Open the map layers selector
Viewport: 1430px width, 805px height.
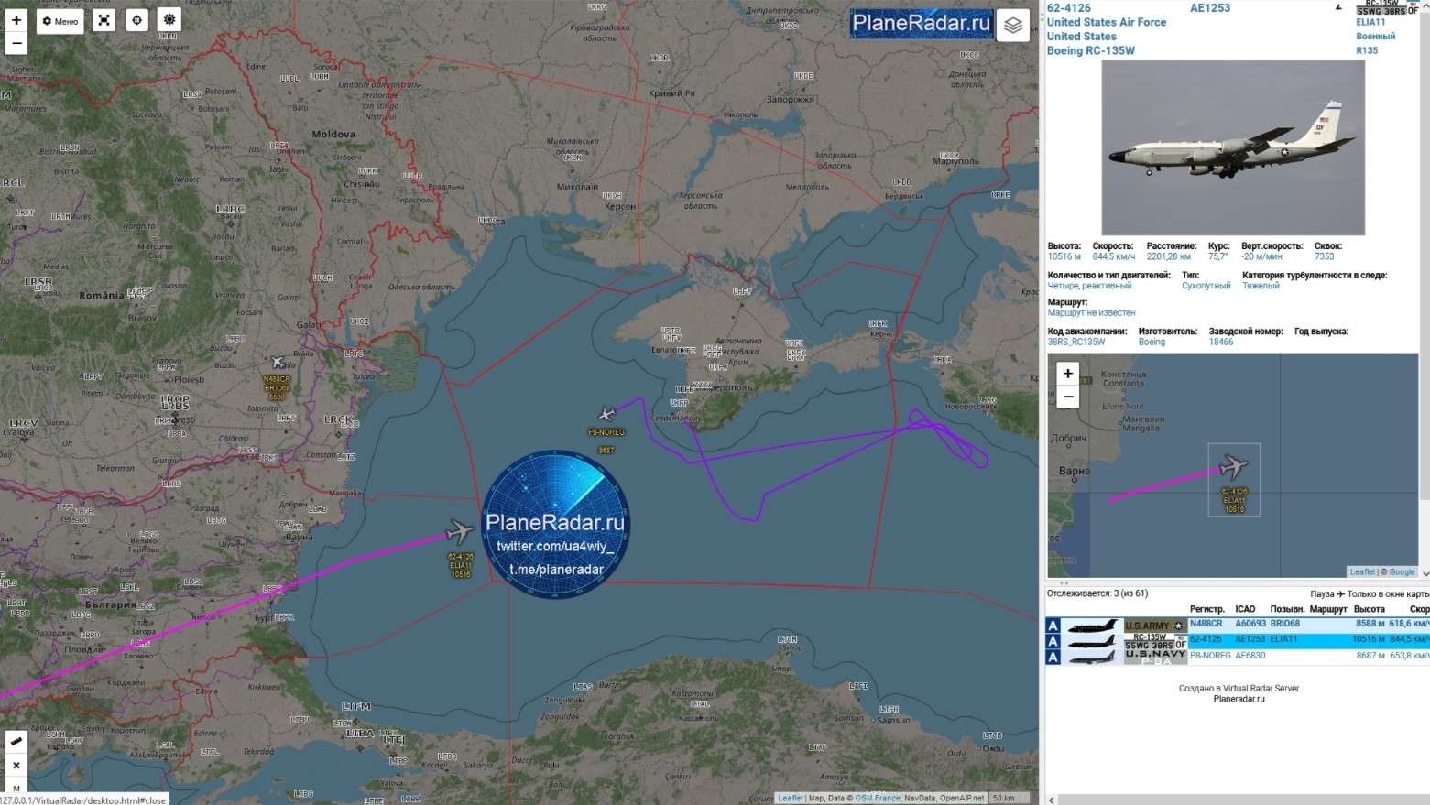[1012, 25]
